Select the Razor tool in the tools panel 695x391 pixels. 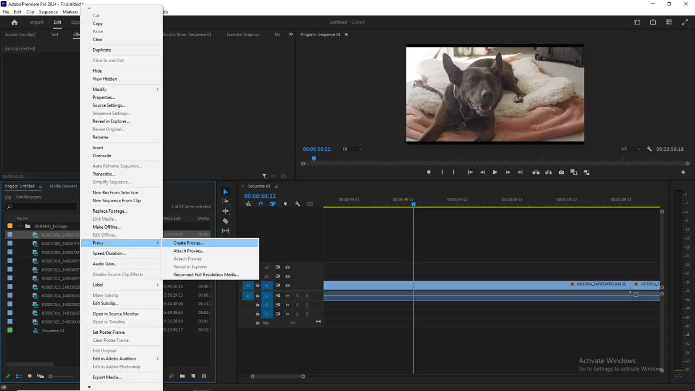pos(226,221)
